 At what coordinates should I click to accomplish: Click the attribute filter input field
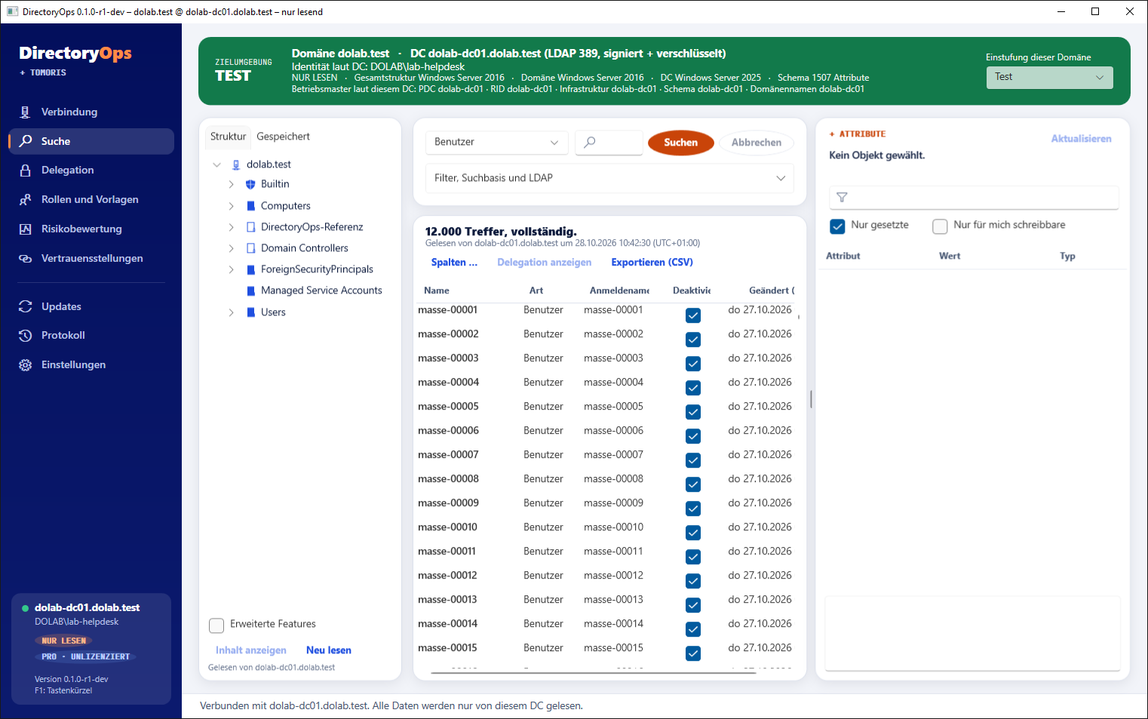tap(974, 198)
